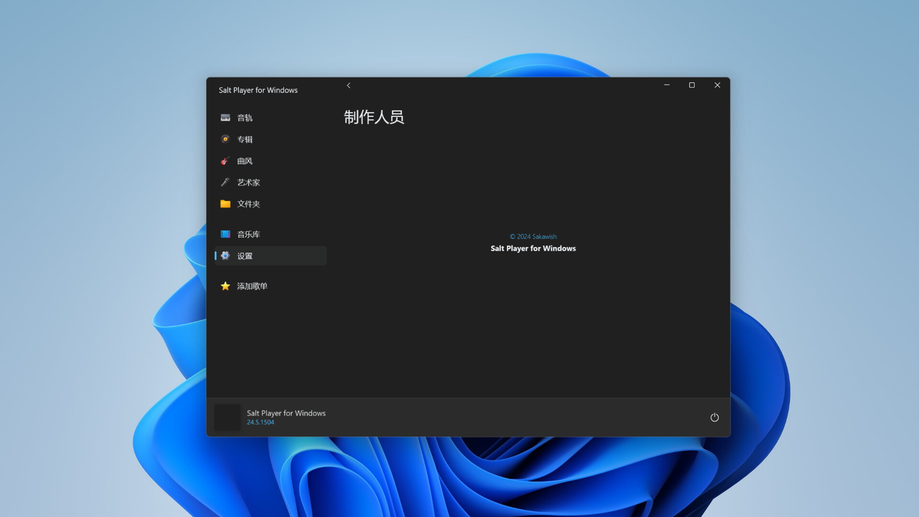Click the back arrow at top
The image size is (919, 517).
tap(348, 85)
